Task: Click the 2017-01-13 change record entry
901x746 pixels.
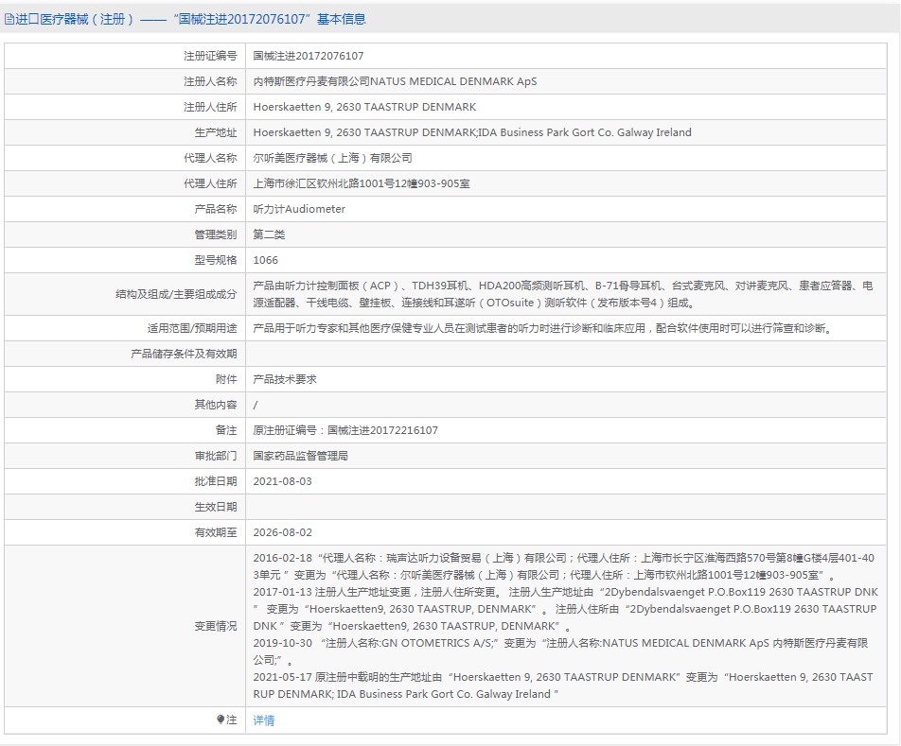Action: pos(565,609)
